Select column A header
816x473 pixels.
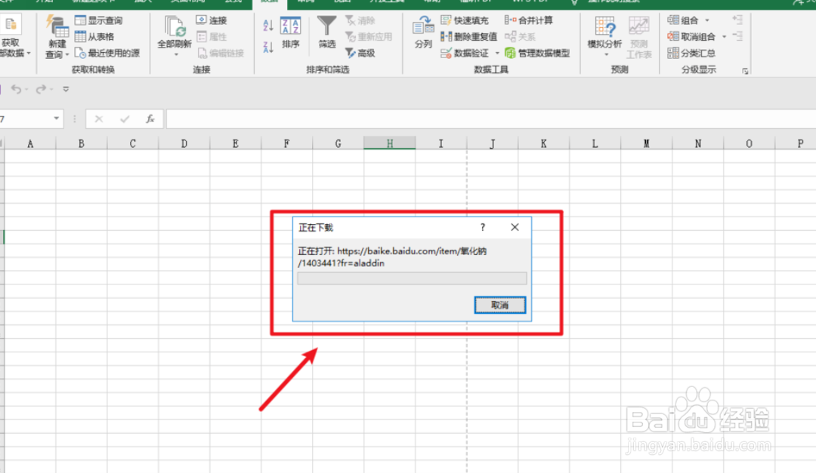30,143
